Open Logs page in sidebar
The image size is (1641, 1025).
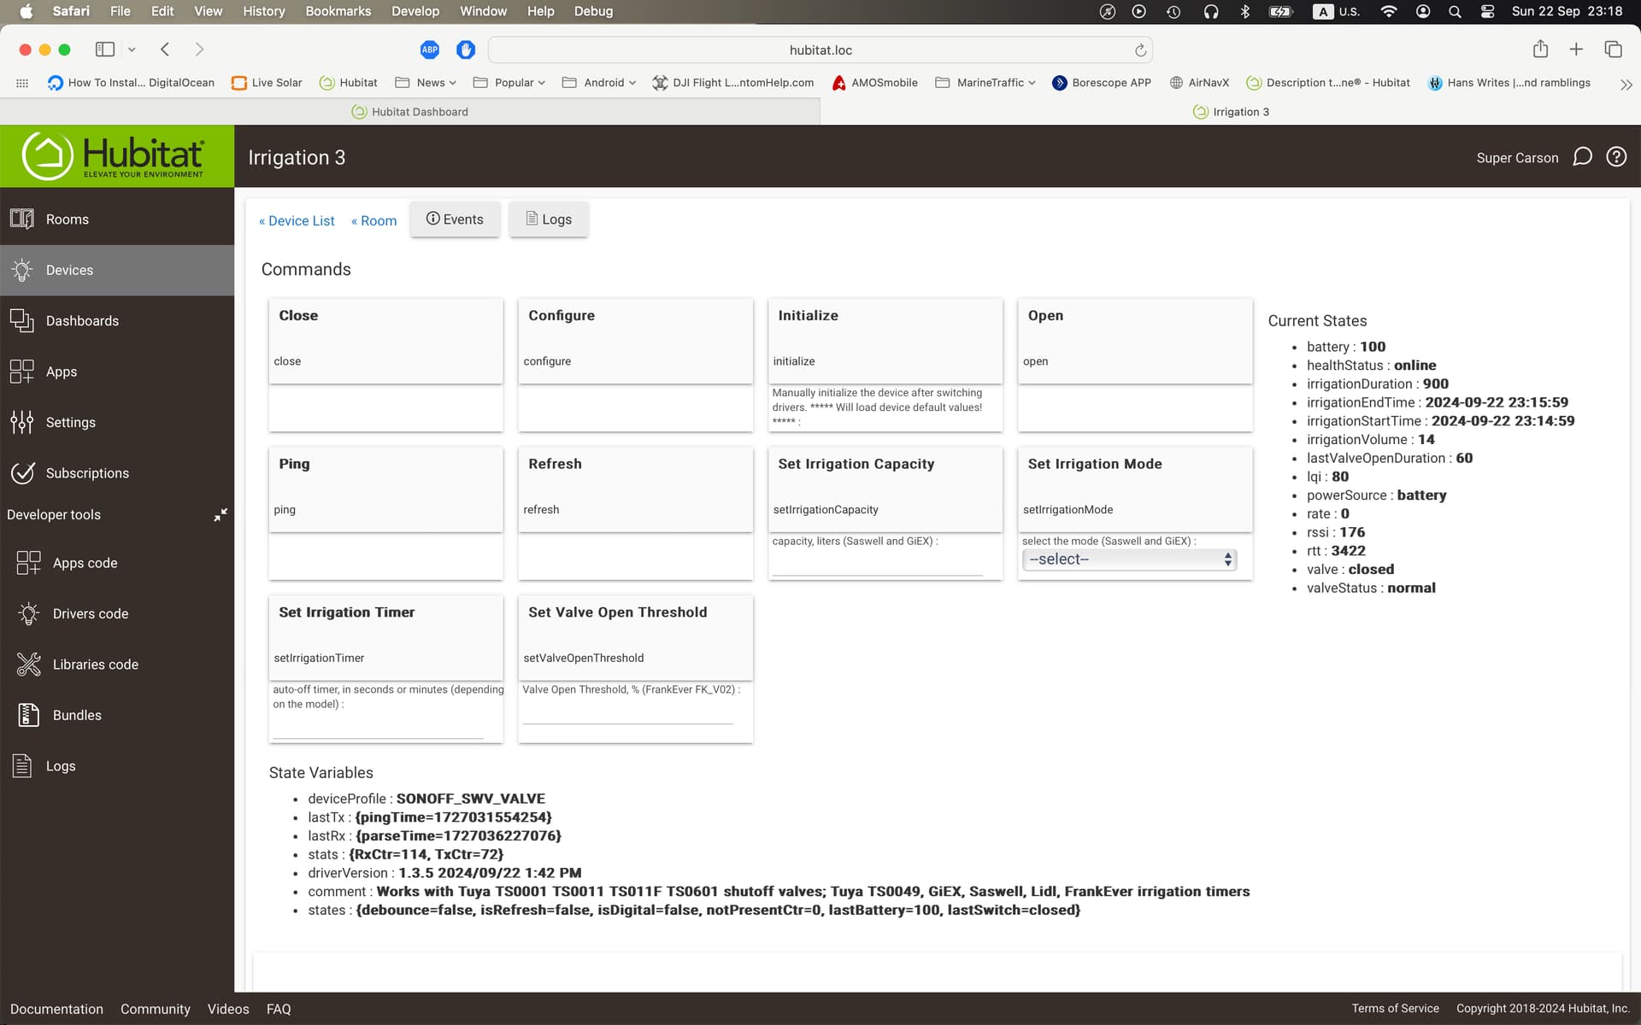click(117, 766)
